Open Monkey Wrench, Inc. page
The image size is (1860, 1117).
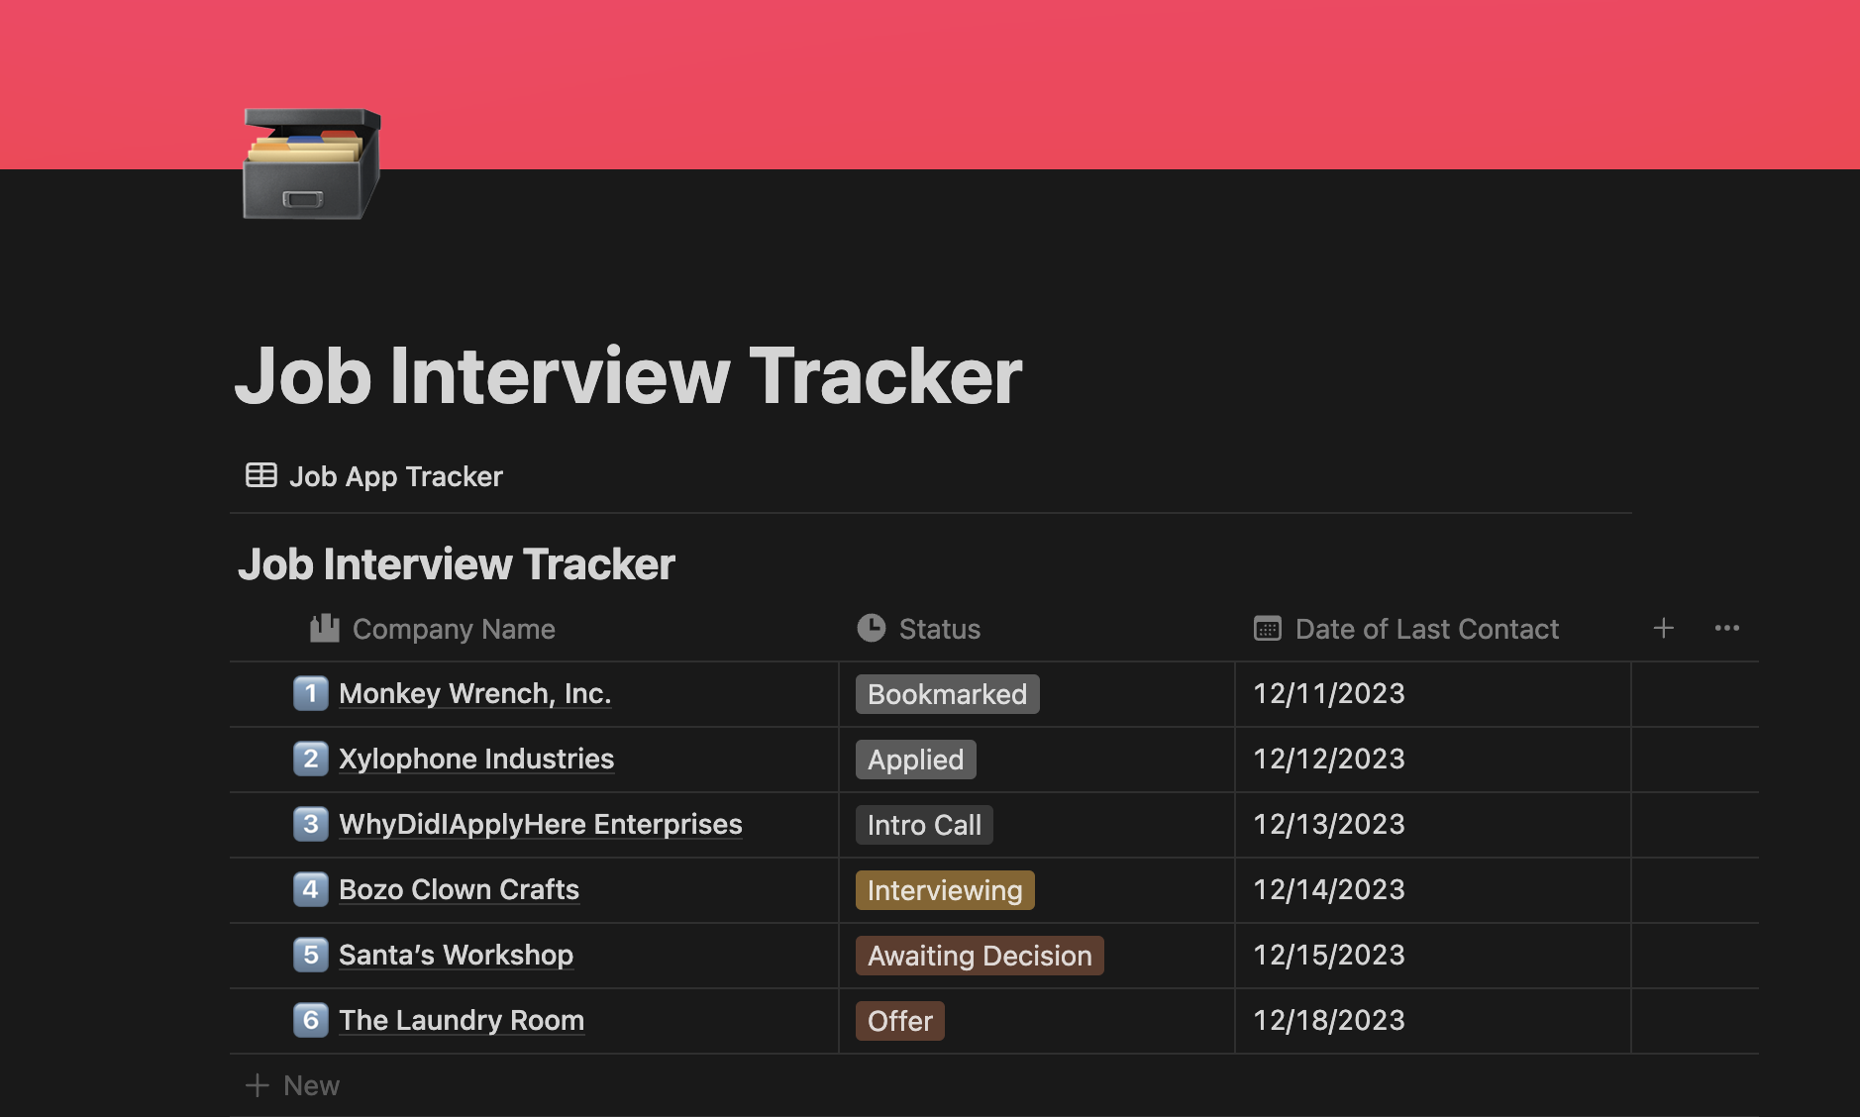click(475, 693)
